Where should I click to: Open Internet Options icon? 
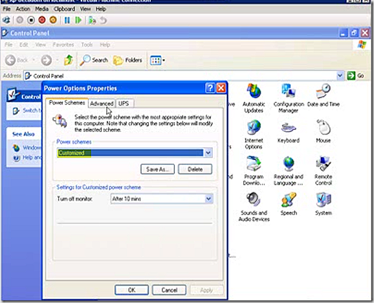pyautogui.click(x=254, y=134)
